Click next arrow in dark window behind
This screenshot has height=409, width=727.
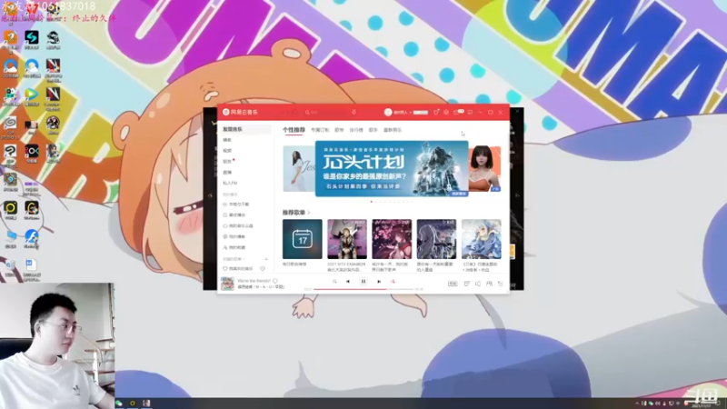tap(517, 195)
